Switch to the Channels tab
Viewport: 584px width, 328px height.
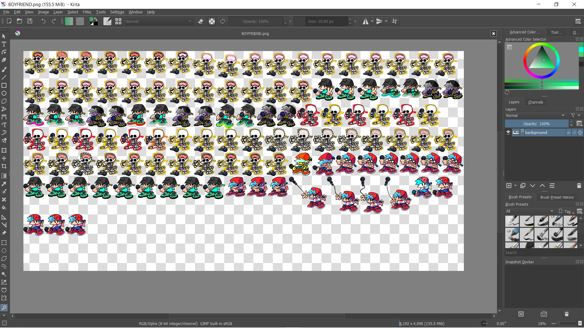535,102
